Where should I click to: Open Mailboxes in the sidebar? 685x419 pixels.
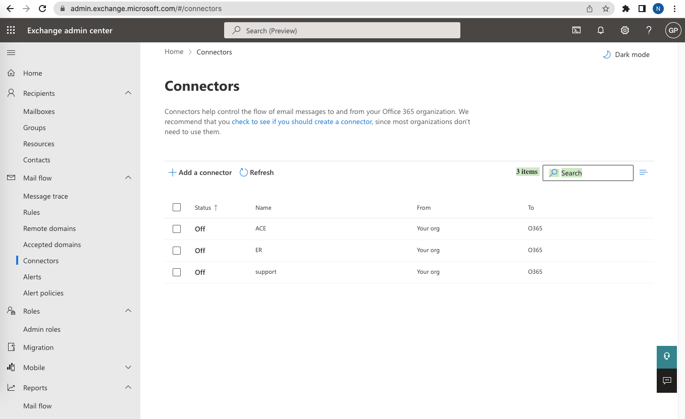click(x=39, y=111)
